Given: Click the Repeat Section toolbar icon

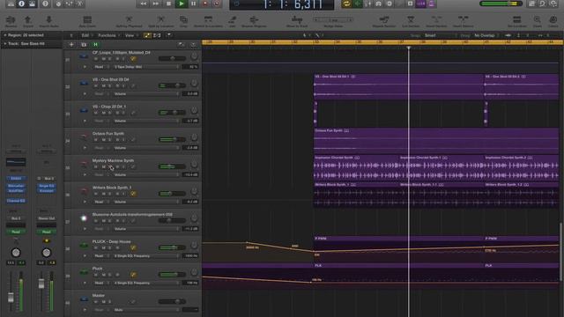Looking at the screenshot, I should point(384,21).
